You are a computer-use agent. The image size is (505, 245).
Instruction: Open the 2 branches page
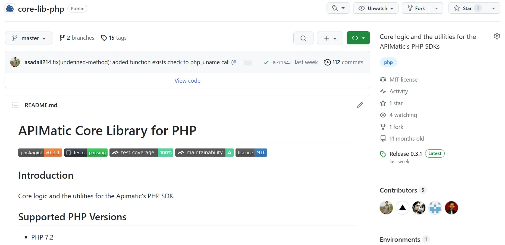77,38
